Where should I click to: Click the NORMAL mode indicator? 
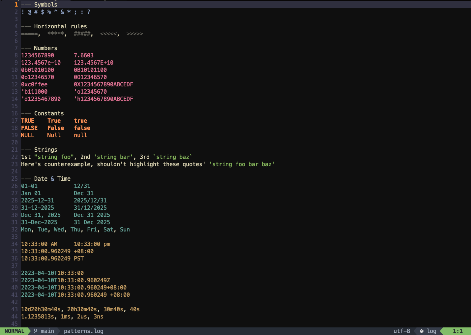click(x=15, y=331)
